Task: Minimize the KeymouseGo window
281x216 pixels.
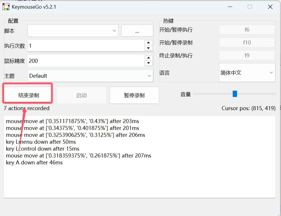Action: [x=230, y=7]
